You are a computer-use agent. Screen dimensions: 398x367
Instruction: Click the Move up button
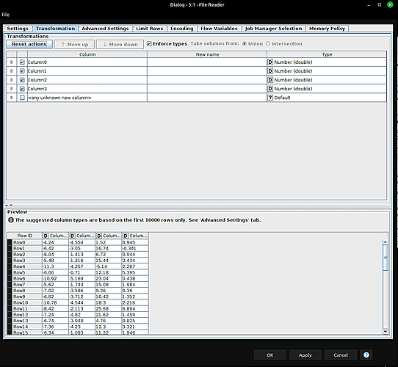coord(74,45)
